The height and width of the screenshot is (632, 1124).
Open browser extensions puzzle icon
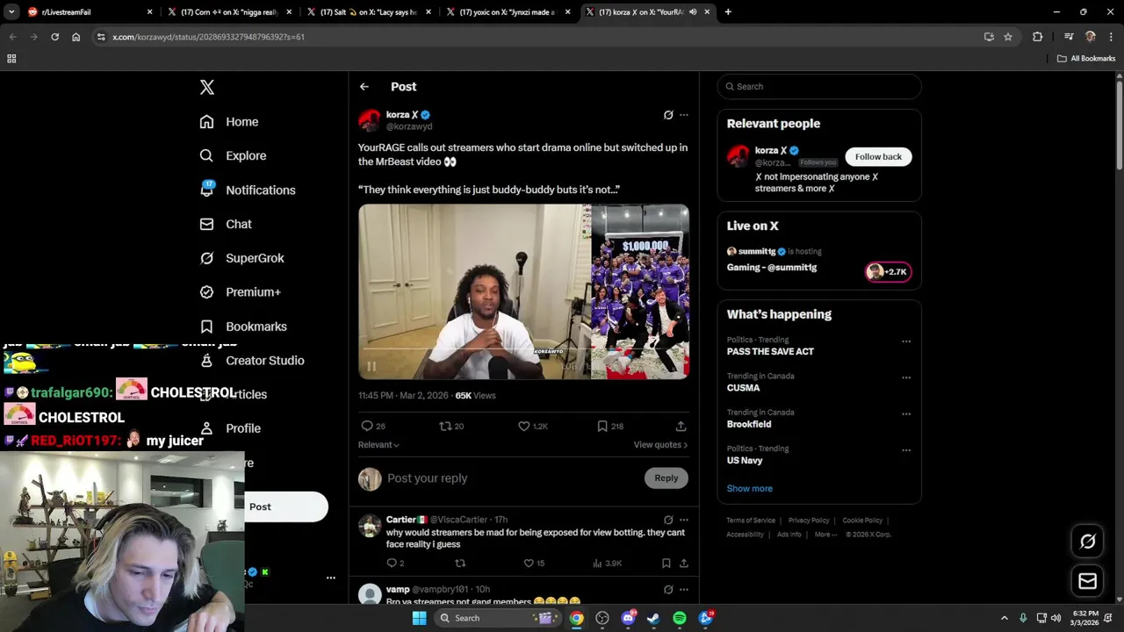[x=1038, y=37]
